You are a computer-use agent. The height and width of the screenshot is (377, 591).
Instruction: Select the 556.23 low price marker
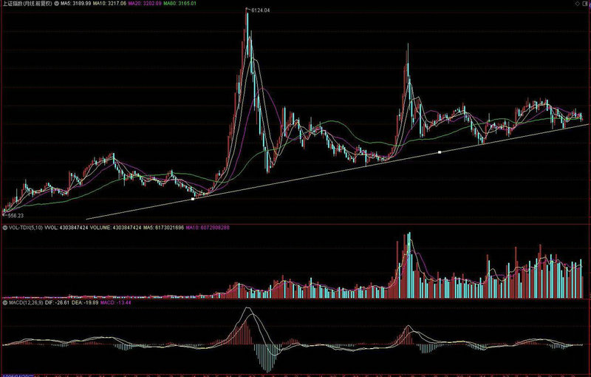click(14, 215)
